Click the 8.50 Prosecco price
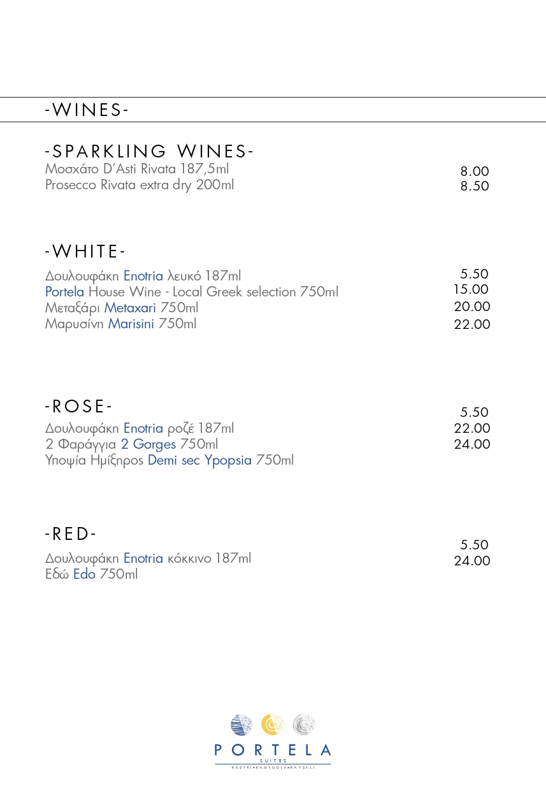Viewport: 546px width, 791px height. [x=475, y=186]
